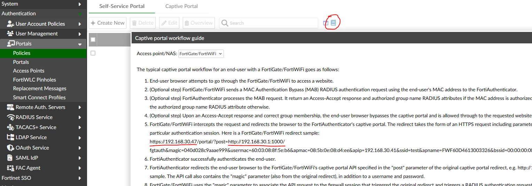Expand User Account Policies submenu arrow
Image resolution: width=532 pixels, height=186 pixels.
coord(80,24)
